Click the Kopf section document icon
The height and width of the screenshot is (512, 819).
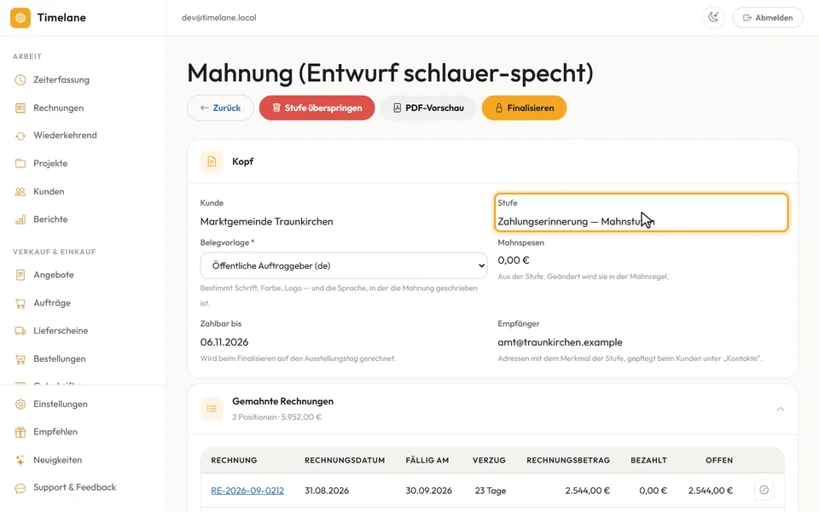point(212,161)
